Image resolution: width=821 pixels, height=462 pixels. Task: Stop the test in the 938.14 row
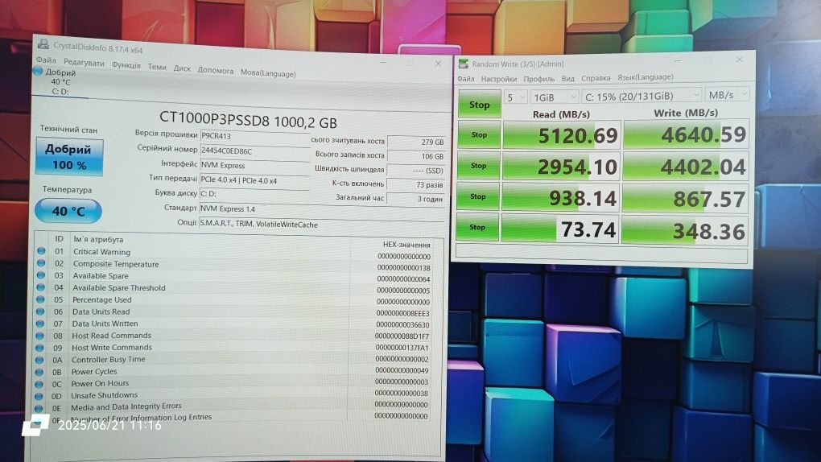coord(477,196)
